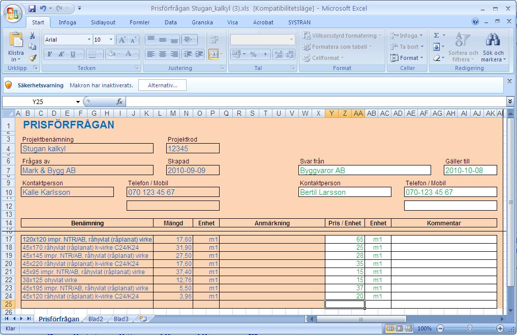This screenshot has width=517, height=335.
Task: Apply thousands separator comma style
Action: [265, 54]
